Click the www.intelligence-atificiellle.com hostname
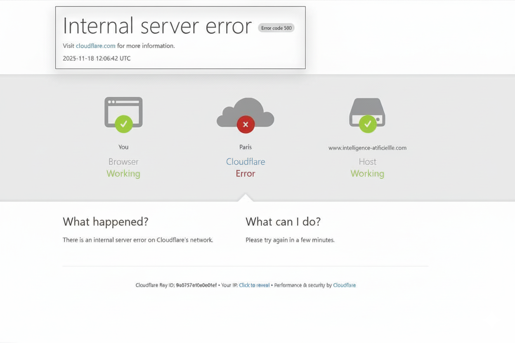This screenshot has width=515, height=343. point(367,148)
